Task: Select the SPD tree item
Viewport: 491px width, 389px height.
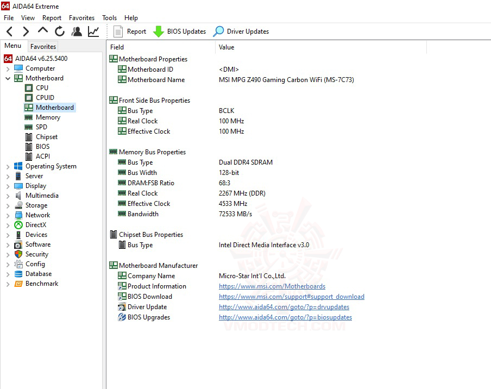Action: pyautogui.click(x=41, y=127)
